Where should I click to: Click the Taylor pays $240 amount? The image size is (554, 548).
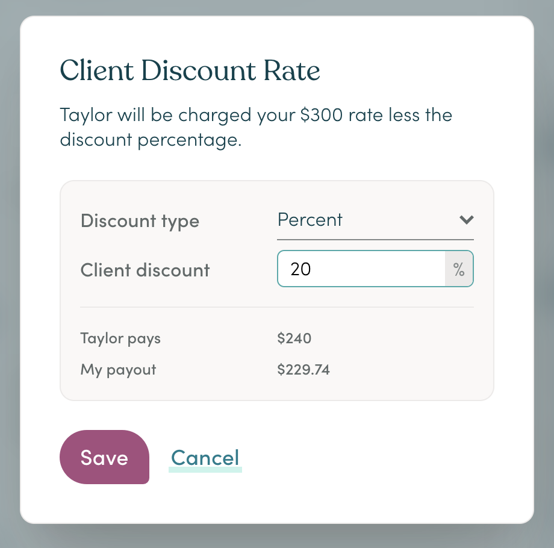click(x=294, y=338)
